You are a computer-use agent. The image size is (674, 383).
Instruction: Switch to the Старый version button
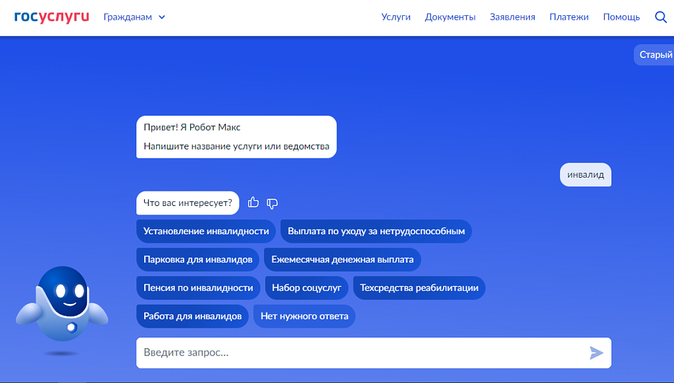point(655,55)
